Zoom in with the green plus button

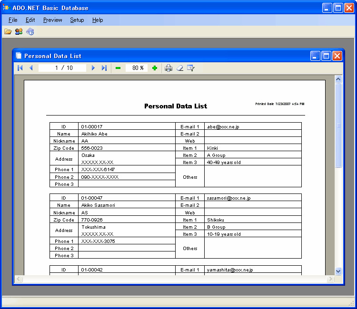pyautogui.click(x=155, y=68)
